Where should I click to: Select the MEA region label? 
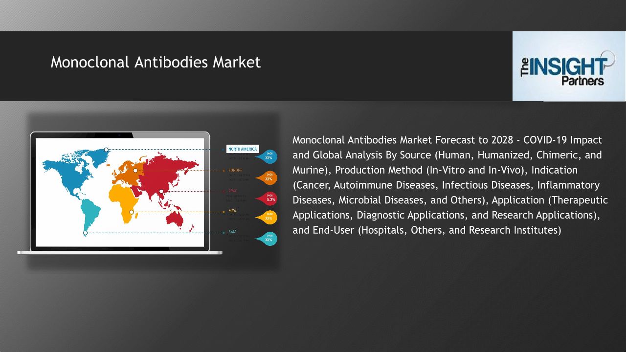[x=232, y=211]
